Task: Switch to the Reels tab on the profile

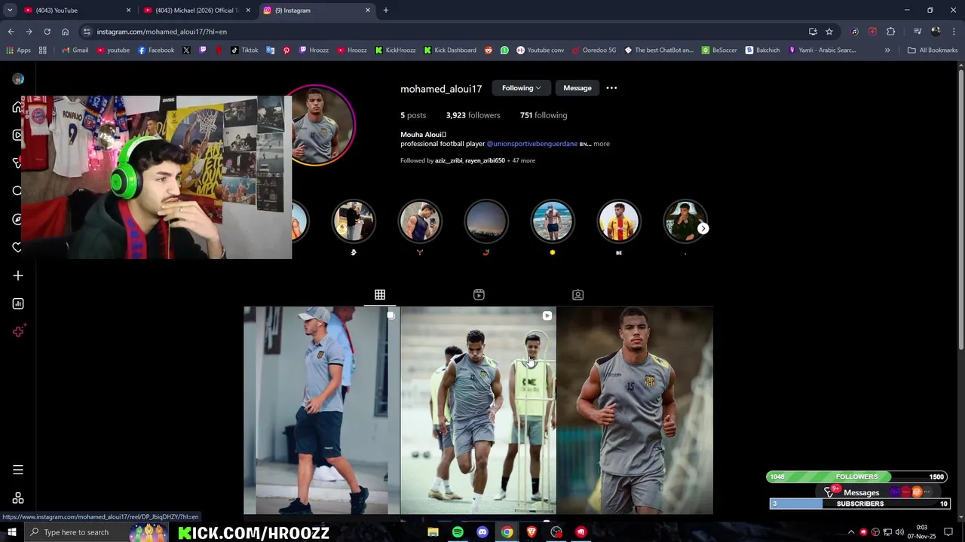Action: tap(479, 294)
